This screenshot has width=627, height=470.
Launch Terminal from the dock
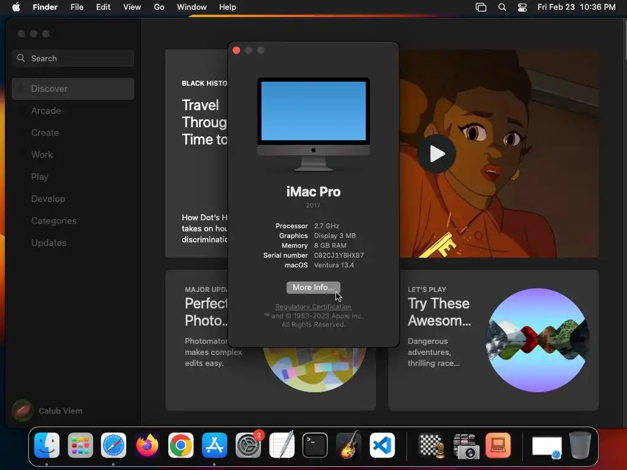click(x=315, y=446)
